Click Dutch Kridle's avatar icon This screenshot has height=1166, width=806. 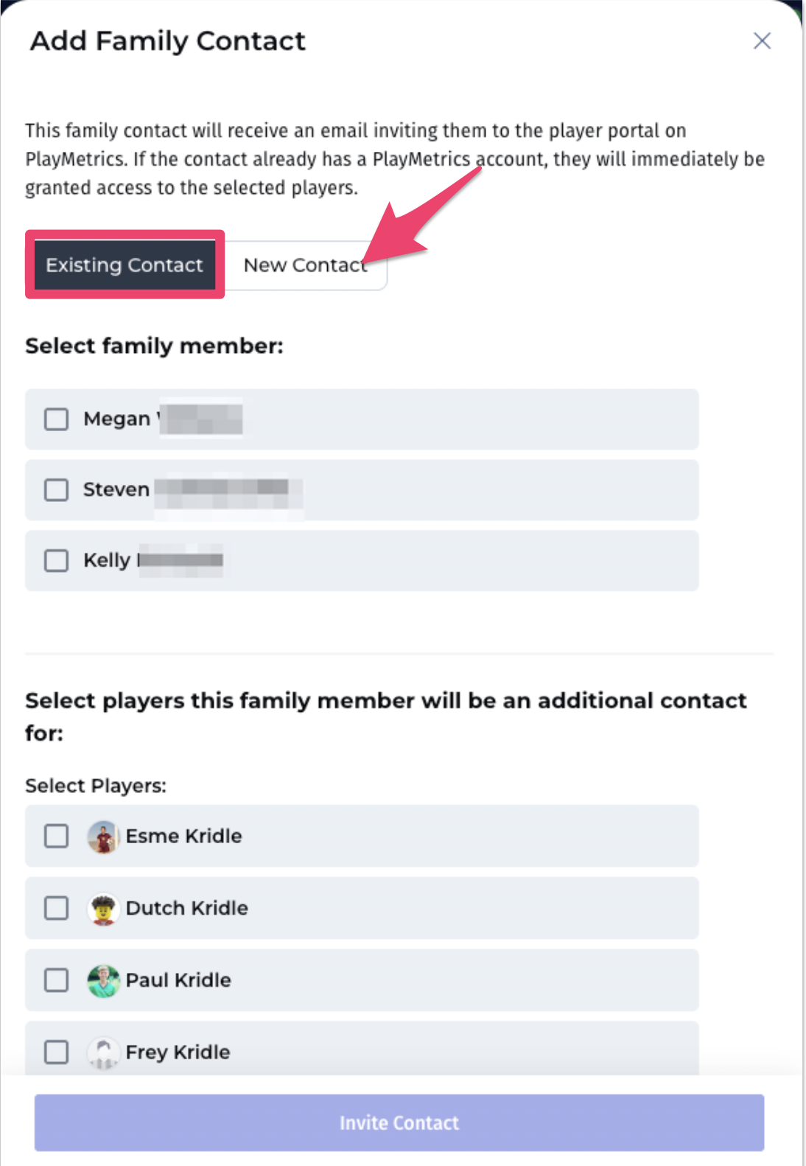(x=103, y=909)
